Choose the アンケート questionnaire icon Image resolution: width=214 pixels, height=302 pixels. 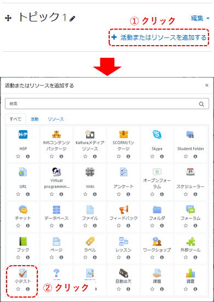pyautogui.click(x=123, y=172)
